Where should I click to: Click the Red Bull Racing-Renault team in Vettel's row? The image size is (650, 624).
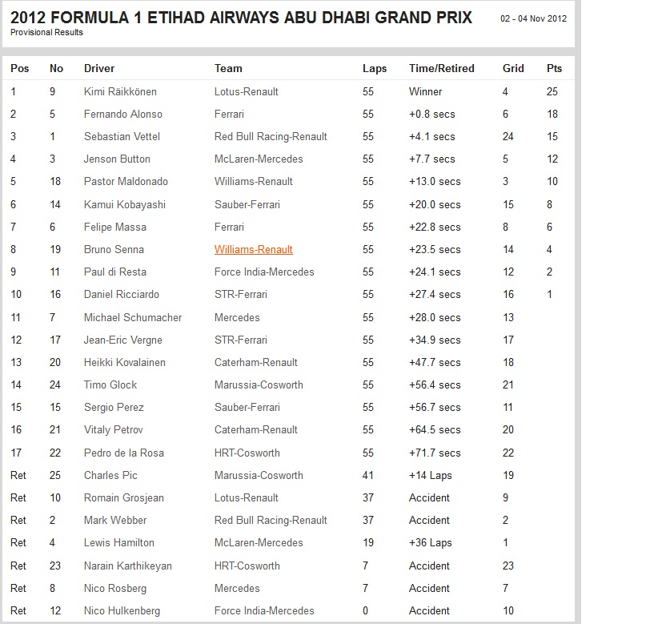(x=271, y=137)
